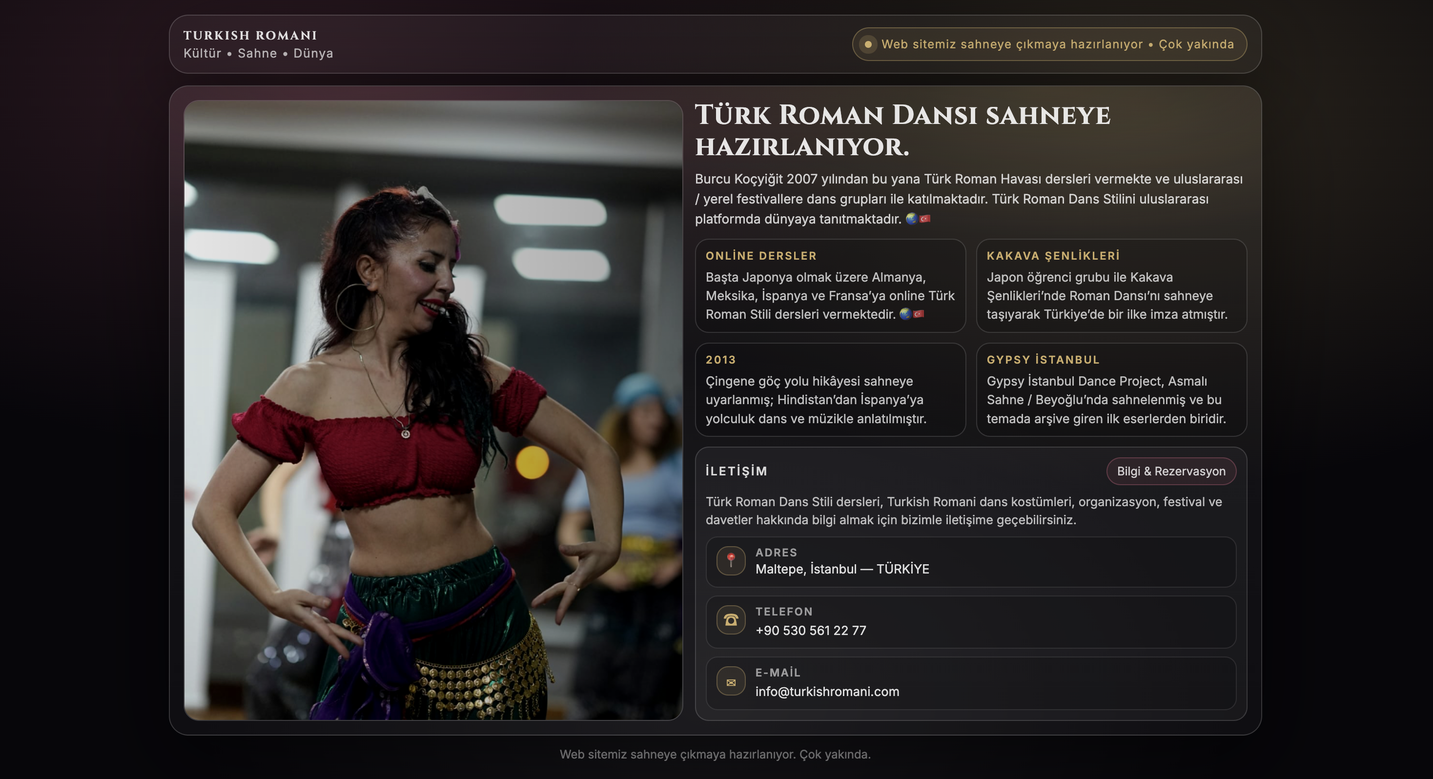Click the TURKISH ROMANI brand title
The width and height of the screenshot is (1433, 779).
click(250, 36)
